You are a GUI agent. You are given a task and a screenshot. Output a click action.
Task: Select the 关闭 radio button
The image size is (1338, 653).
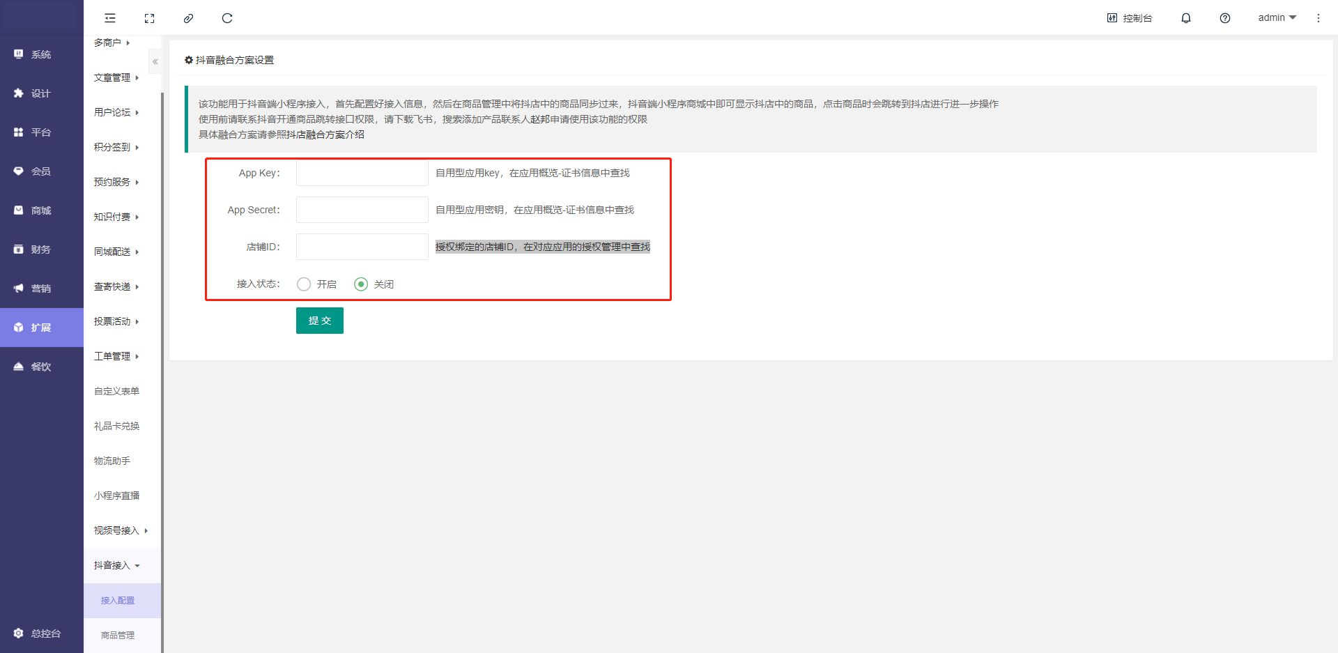tap(361, 284)
